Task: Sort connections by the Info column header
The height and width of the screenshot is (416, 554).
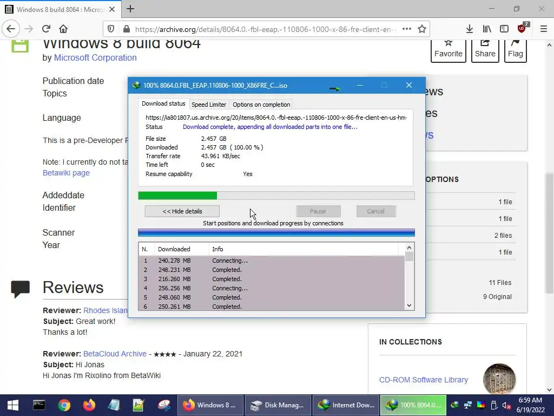Action: [x=304, y=249]
